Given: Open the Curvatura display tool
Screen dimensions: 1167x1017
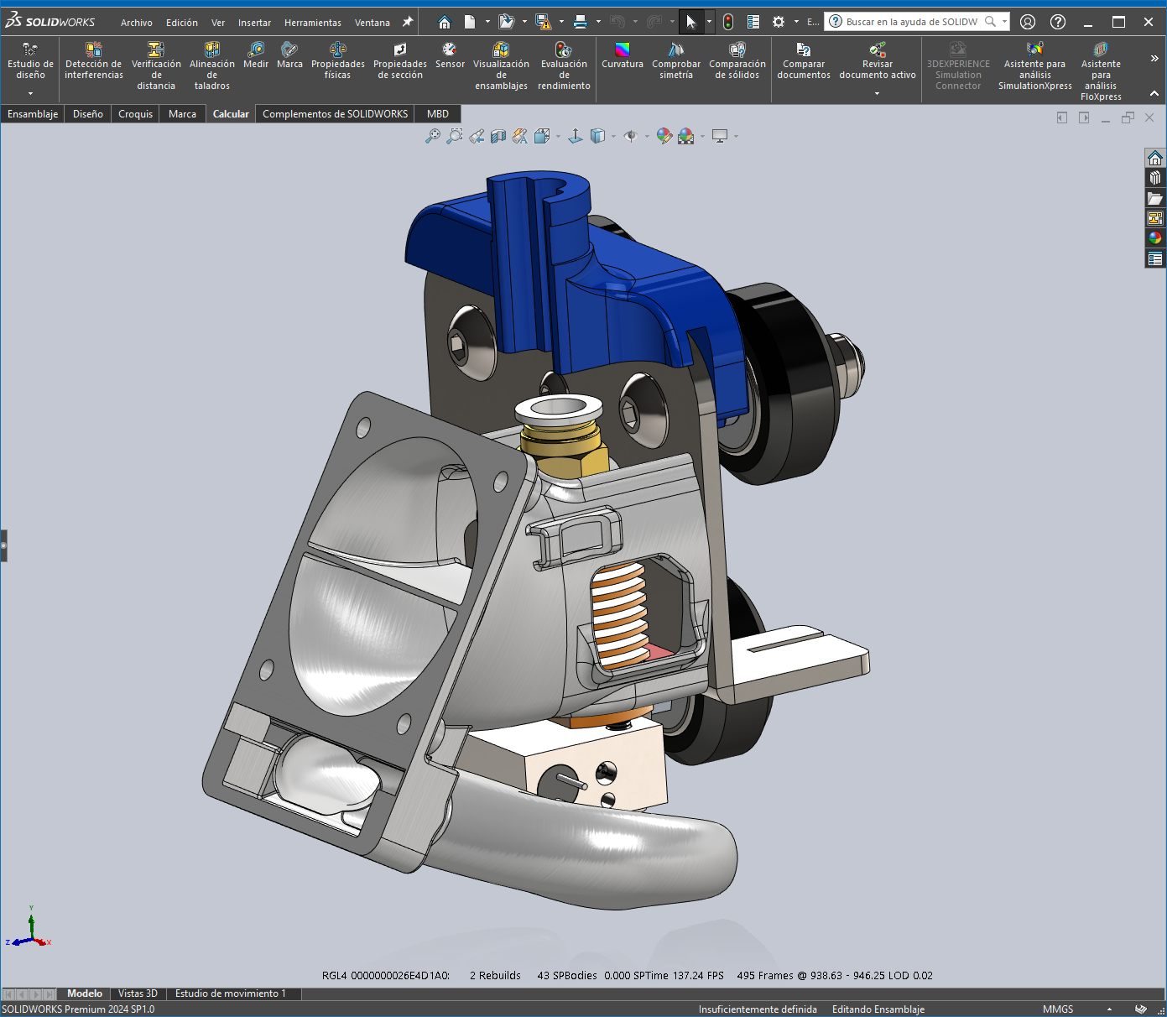Looking at the screenshot, I should (623, 55).
